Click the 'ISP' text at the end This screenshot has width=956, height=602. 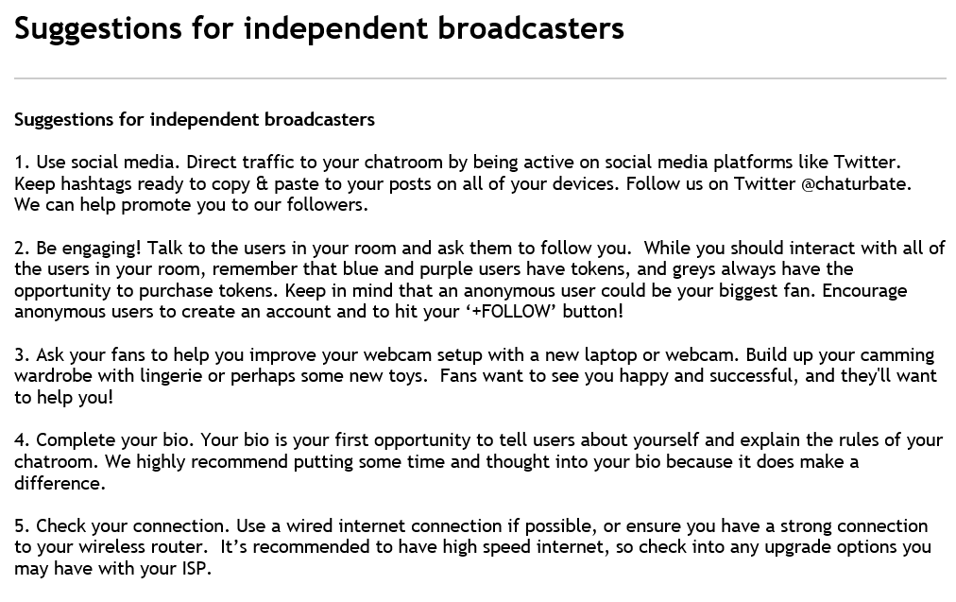[196, 569]
